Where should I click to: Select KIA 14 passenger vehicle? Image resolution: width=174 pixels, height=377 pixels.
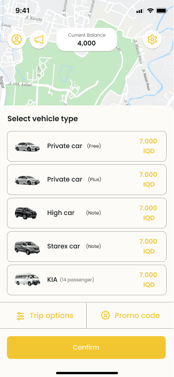(87, 280)
